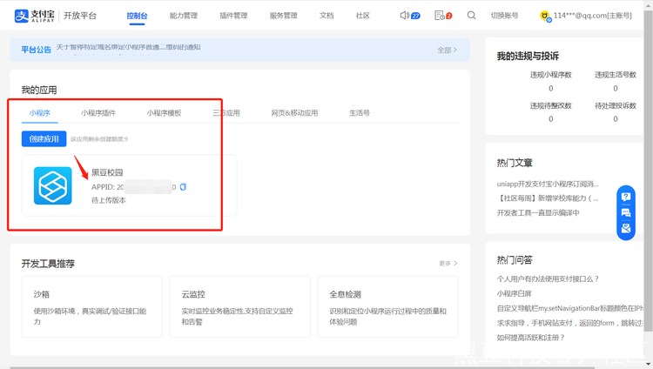Open the 小程序白屏 question

tap(514, 293)
